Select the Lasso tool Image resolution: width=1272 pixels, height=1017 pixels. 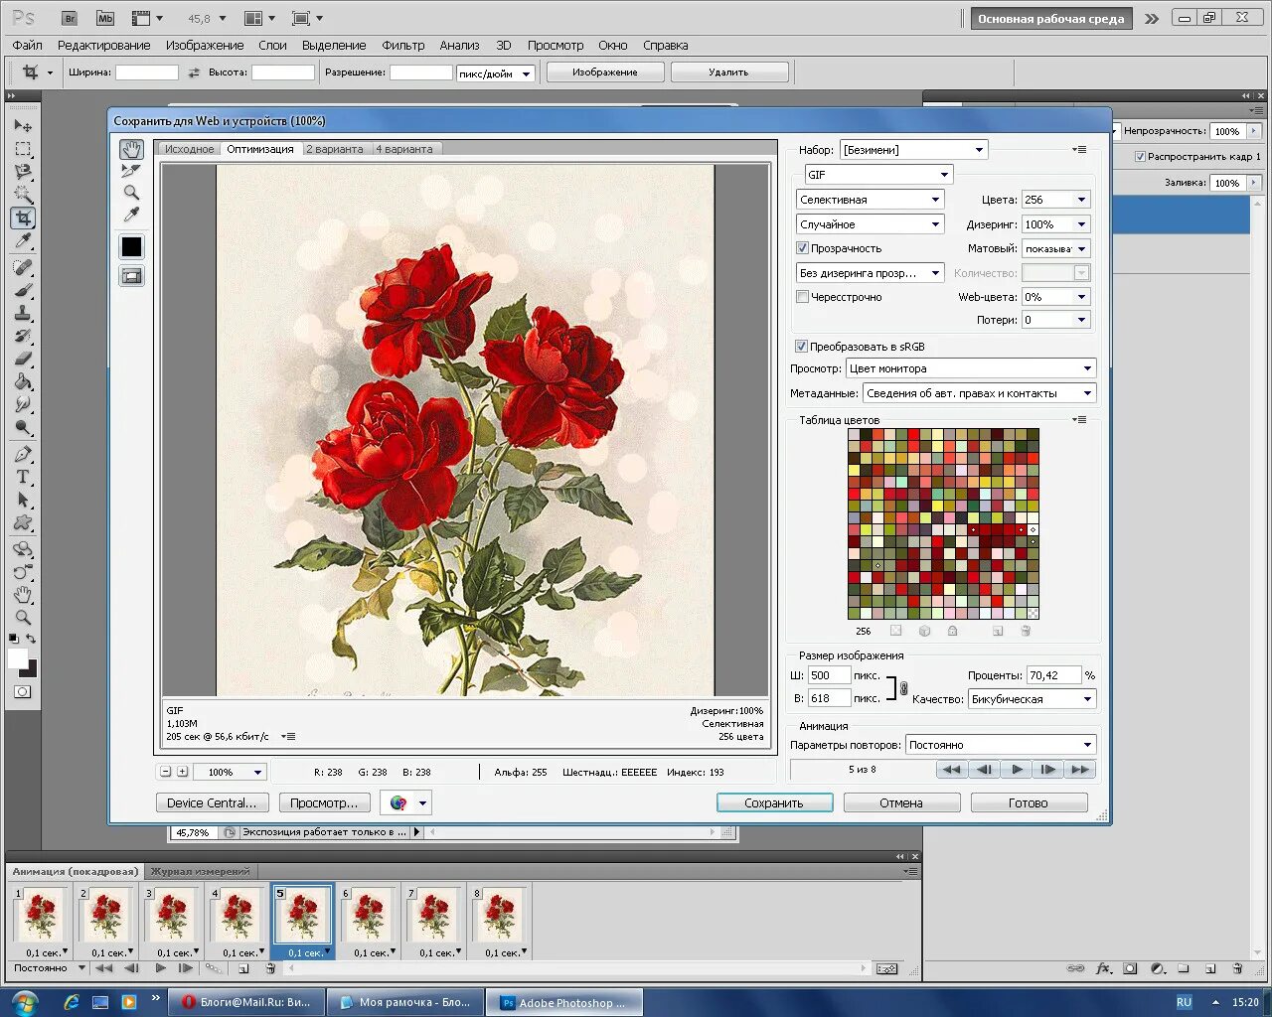23,172
